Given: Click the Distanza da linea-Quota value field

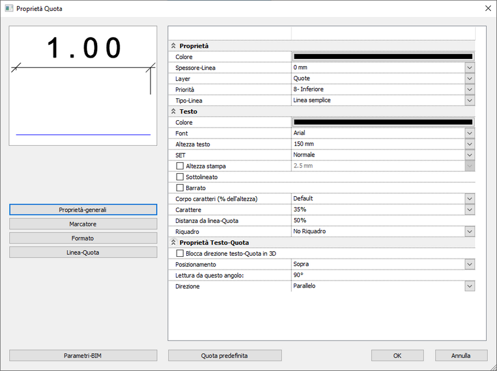Looking at the screenshot, I should [383, 220].
